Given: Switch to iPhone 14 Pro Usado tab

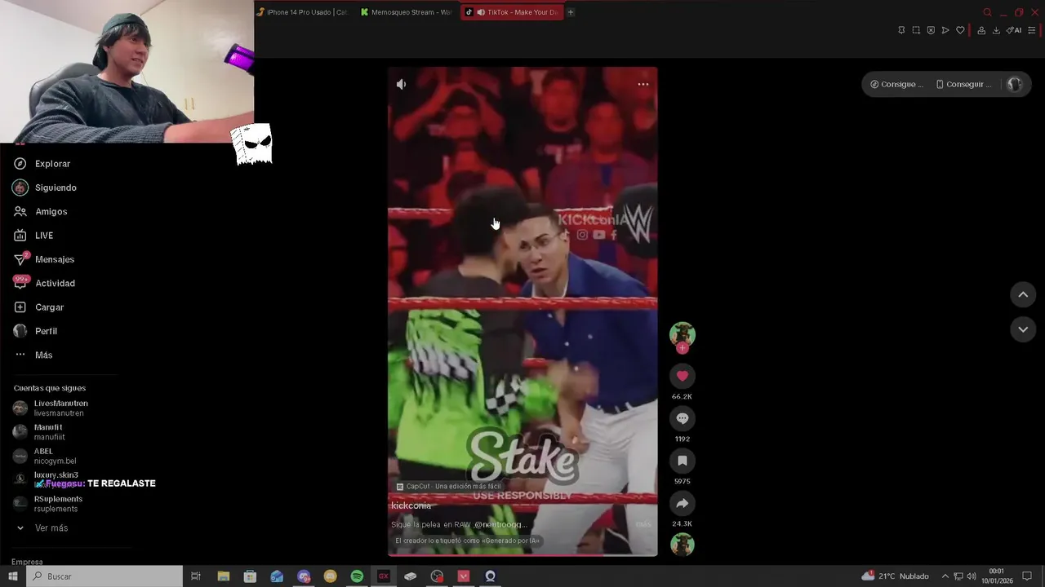Looking at the screenshot, I should 302,12.
